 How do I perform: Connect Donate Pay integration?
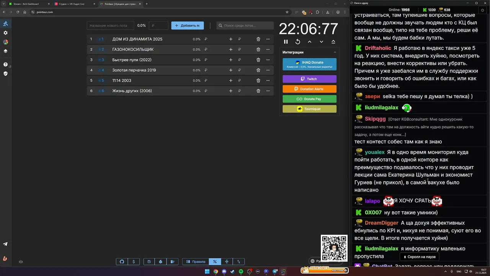pyautogui.click(x=309, y=99)
